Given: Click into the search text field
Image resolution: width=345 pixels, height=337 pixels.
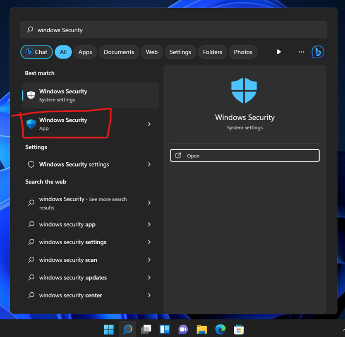Looking at the screenshot, I should point(173,30).
